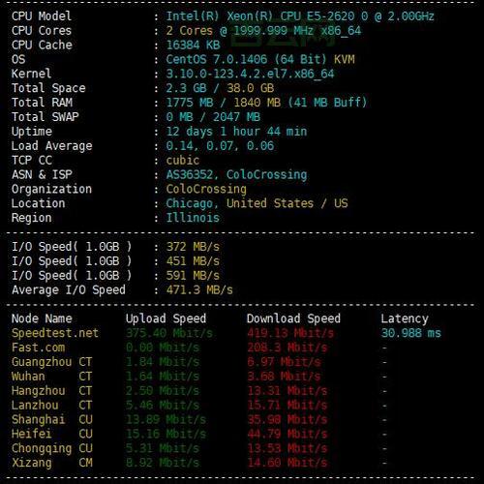Select the Chicago location text
This screenshot has width=484, height=484.
tap(190, 203)
